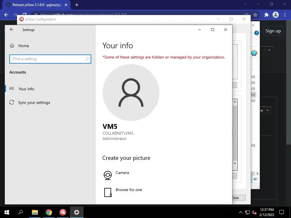Switch to thumbnail view icon in file dialog
This screenshot has width=291, height=218.
click(x=255, y=179)
